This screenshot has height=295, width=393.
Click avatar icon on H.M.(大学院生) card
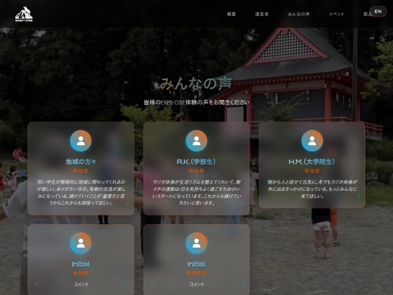pos(312,141)
